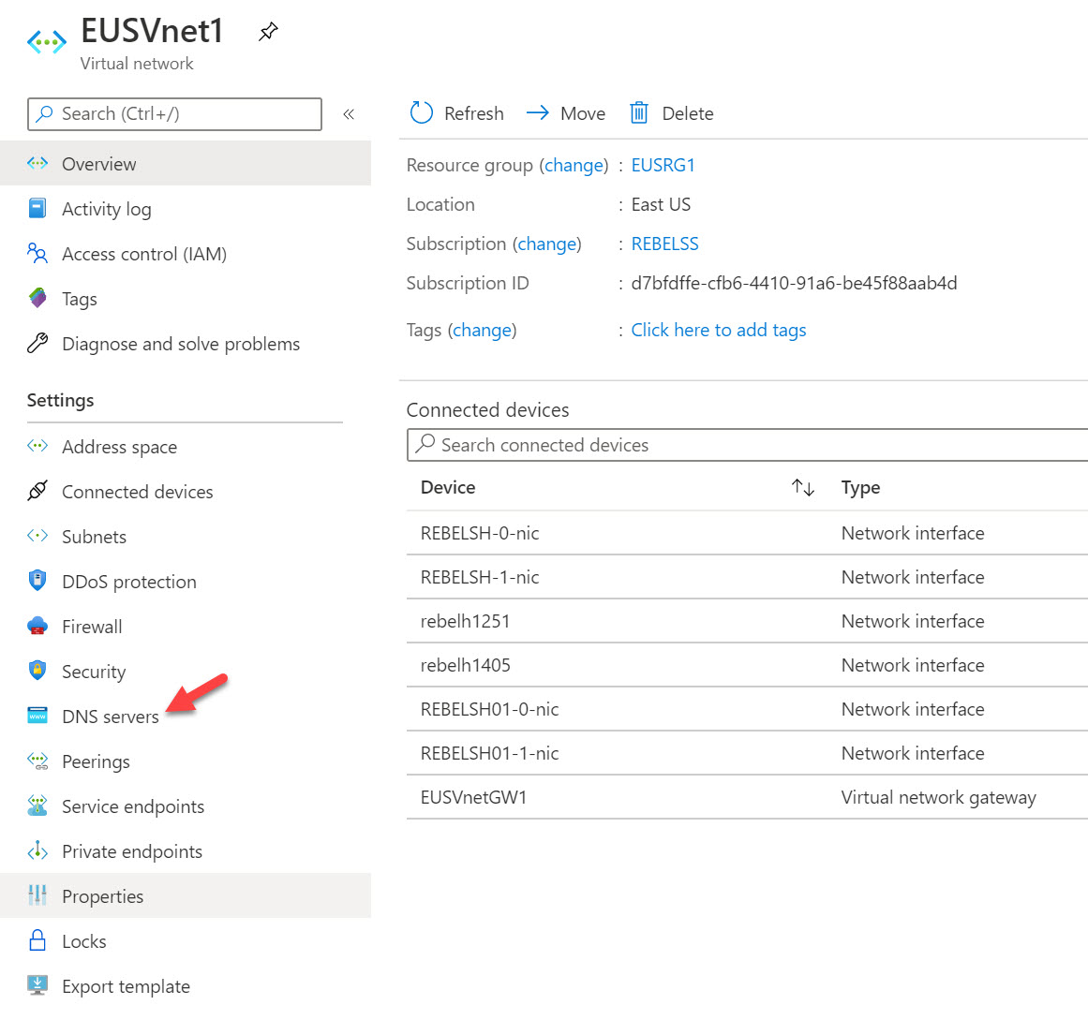Click the Overview virtual network icon
The height and width of the screenshot is (1020, 1088).
[37, 163]
